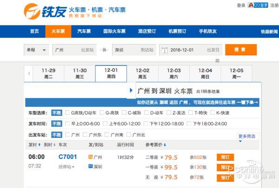The width and height of the screenshot is (279, 188).
Task: Click the 深圳 arrival station field
Action: tap(134, 50)
